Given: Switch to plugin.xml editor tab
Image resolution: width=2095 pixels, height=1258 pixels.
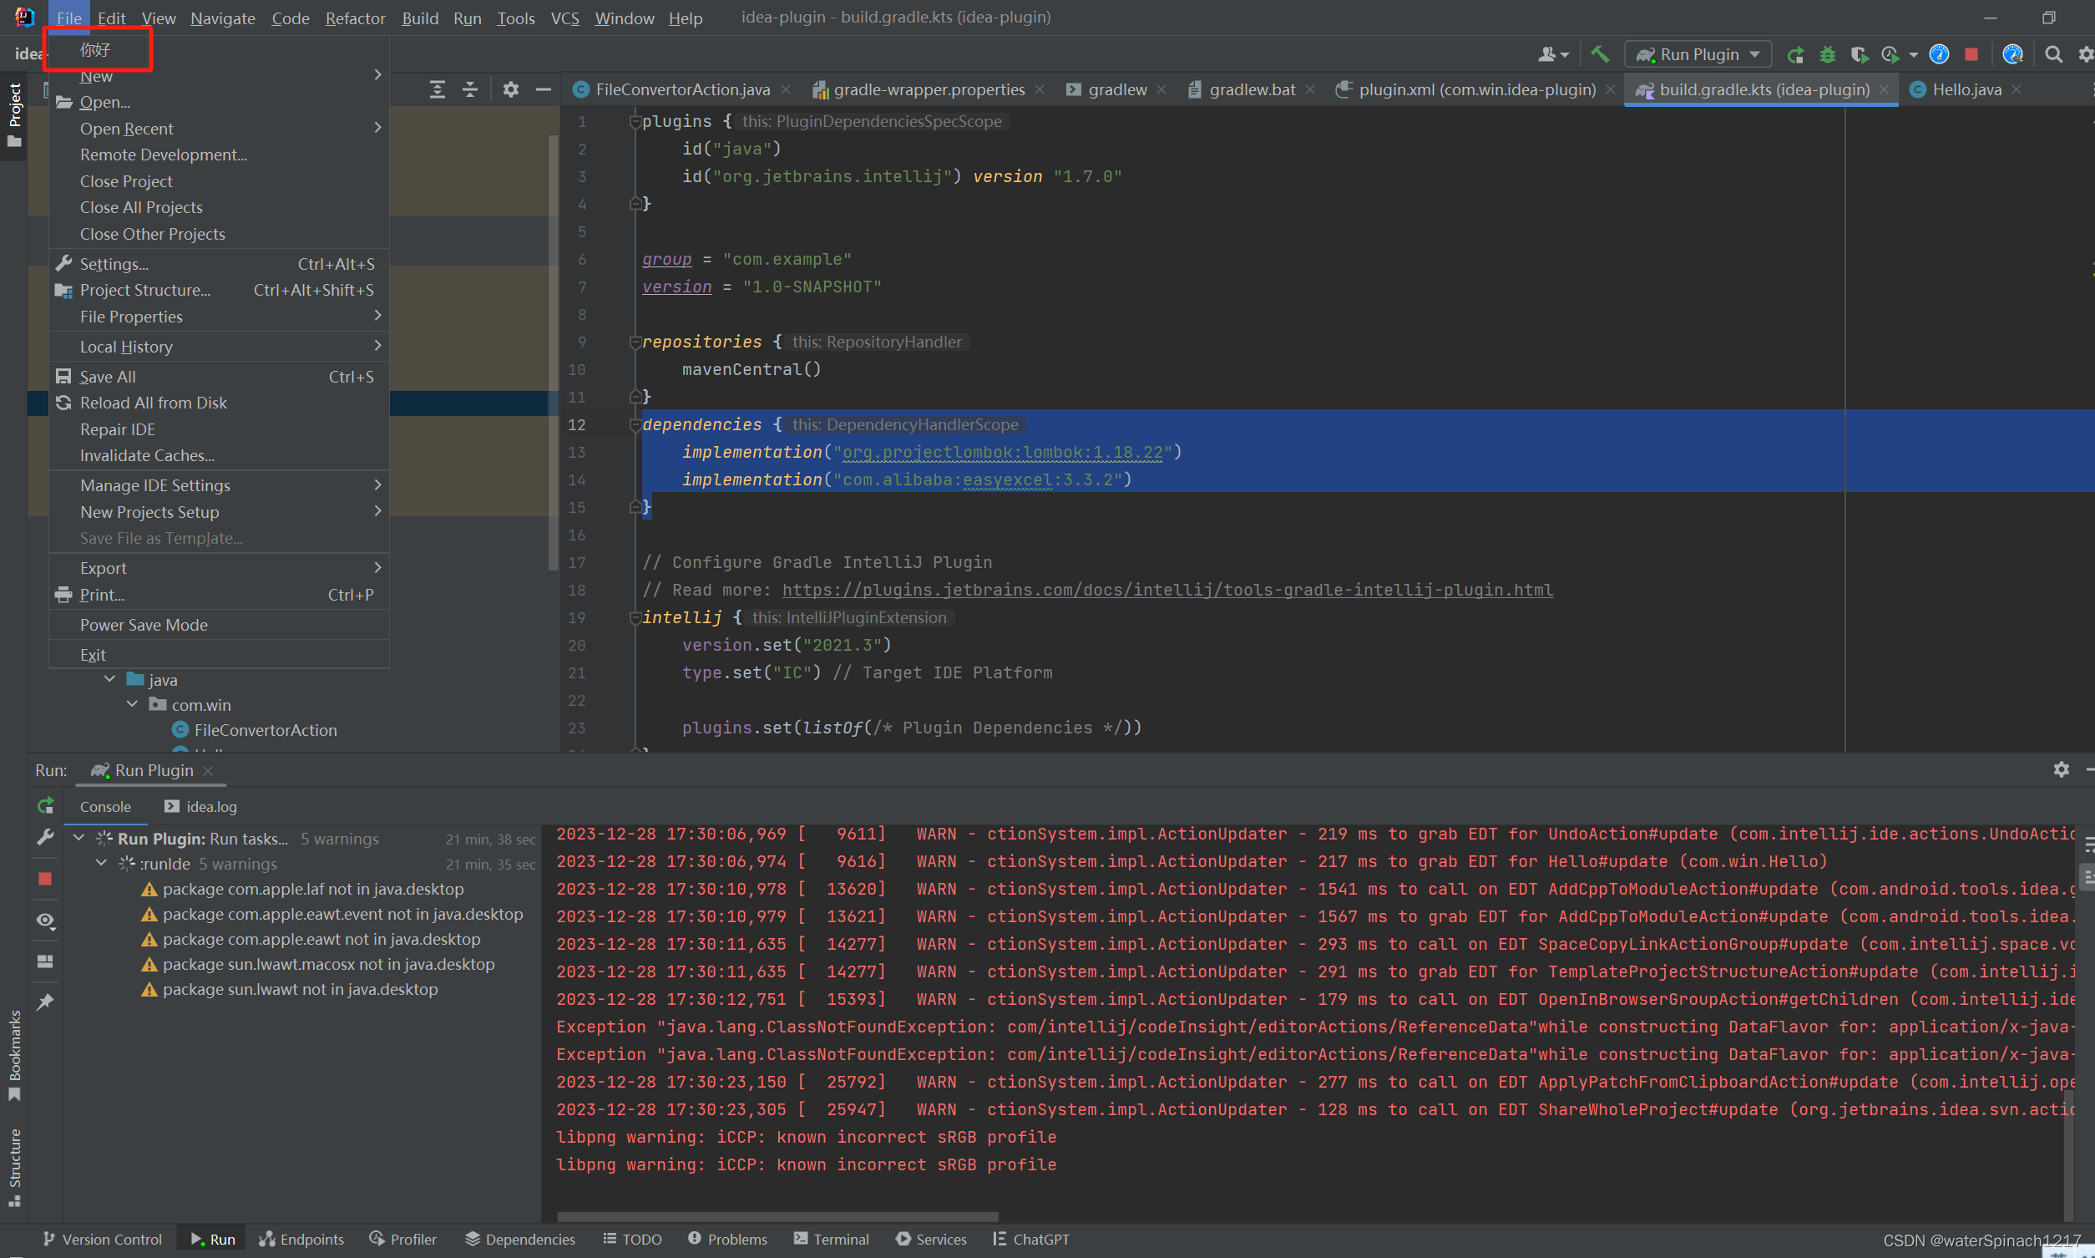Looking at the screenshot, I should click(1476, 90).
